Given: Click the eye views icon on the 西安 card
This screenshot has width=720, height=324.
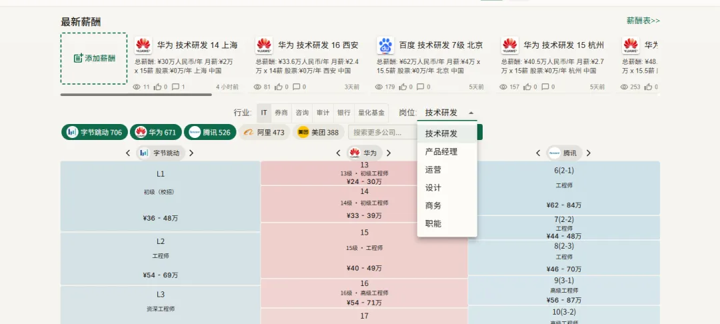Looking at the screenshot, I should click(257, 87).
